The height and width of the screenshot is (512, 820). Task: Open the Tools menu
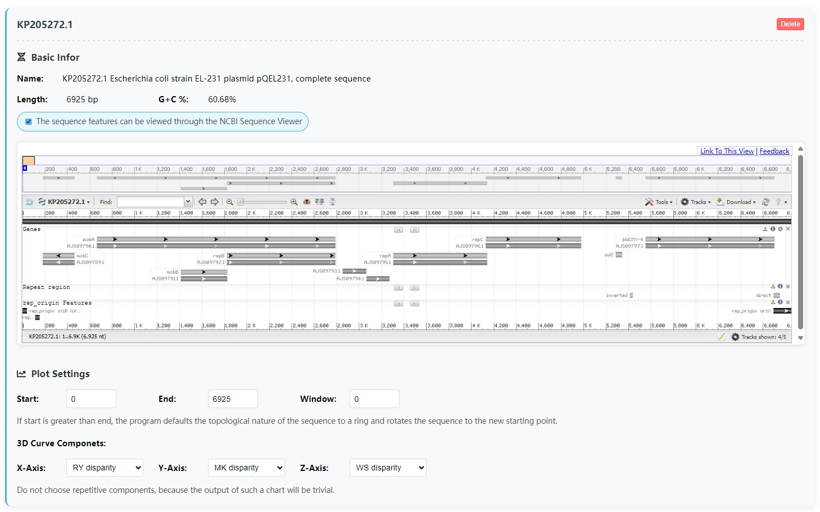point(659,202)
